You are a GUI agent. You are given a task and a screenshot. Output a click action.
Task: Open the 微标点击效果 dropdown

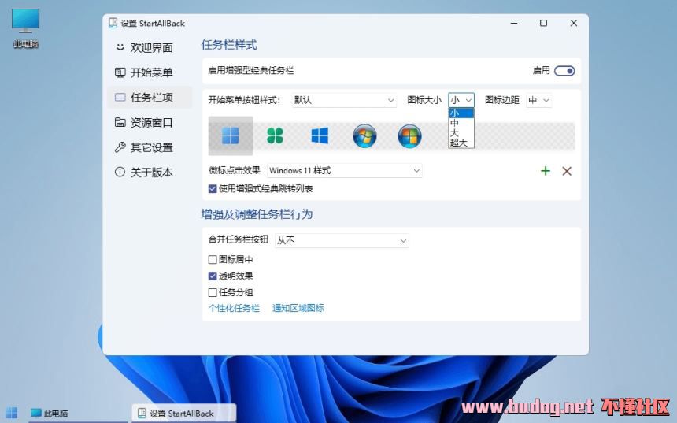345,171
